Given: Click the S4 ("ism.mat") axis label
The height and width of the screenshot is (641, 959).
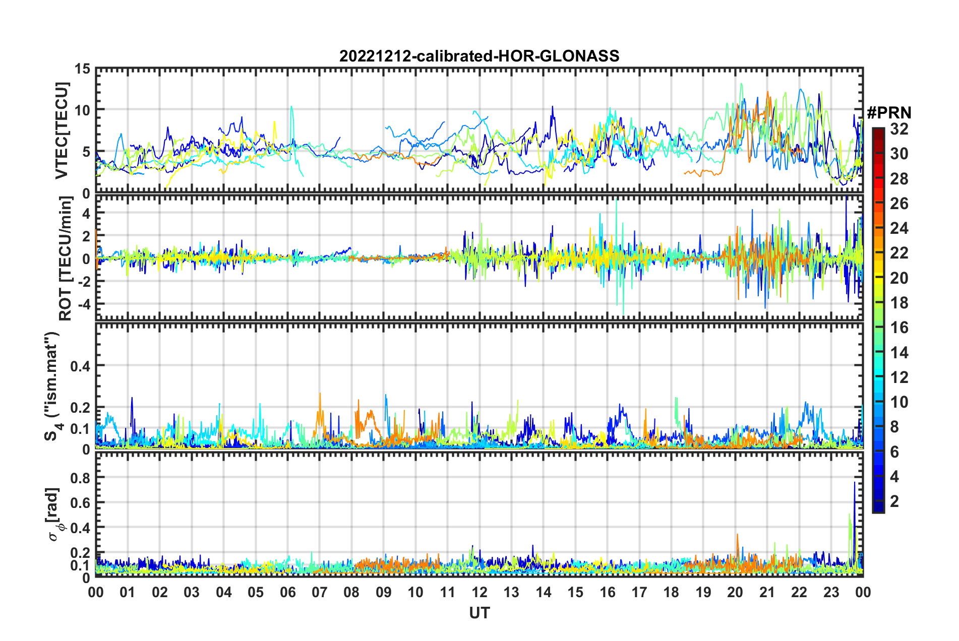Looking at the screenshot, I should point(53,386).
